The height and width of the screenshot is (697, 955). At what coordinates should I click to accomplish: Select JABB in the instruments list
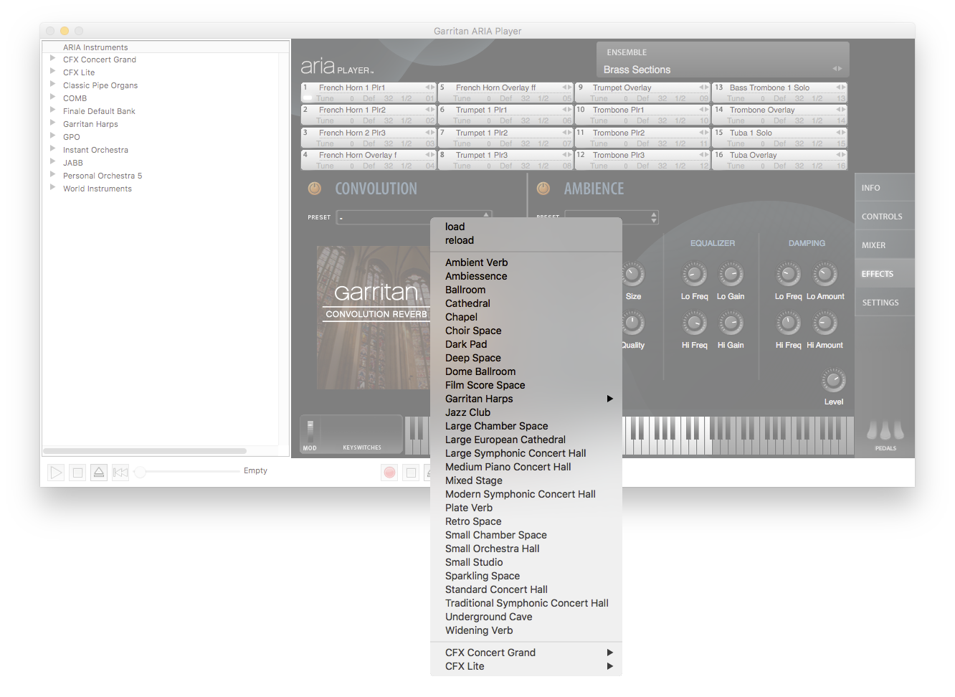pos(73,163)
